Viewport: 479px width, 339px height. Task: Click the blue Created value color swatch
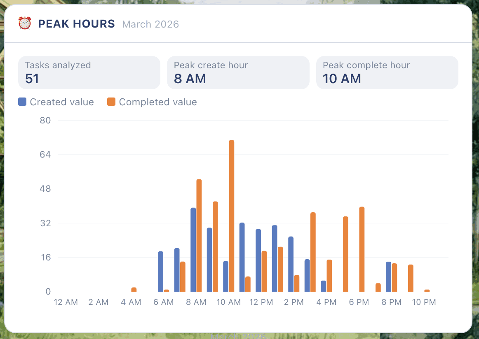(x=22, y=102)
